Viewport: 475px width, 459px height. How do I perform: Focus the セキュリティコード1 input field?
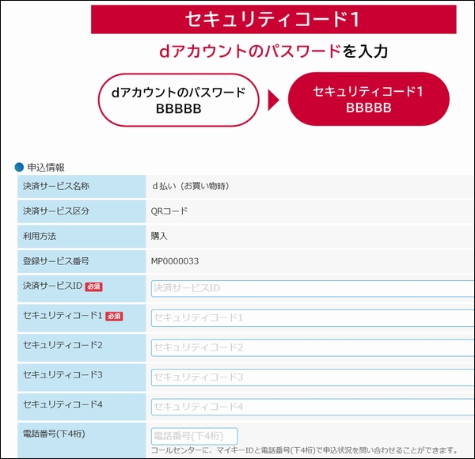click(x=313, y=318)
